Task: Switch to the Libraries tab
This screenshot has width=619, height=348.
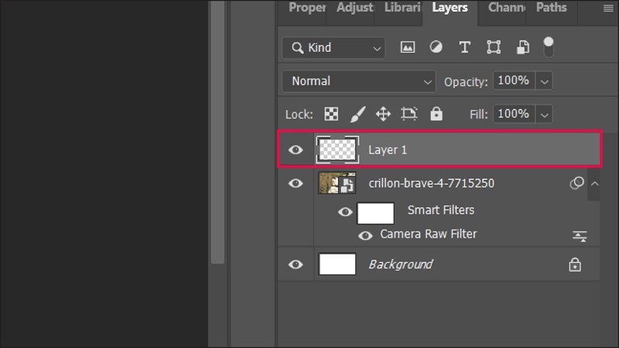Action: pos(402,8)
